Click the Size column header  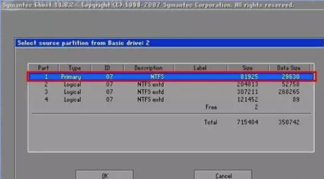pyautogui.click(x=248, y=68)
